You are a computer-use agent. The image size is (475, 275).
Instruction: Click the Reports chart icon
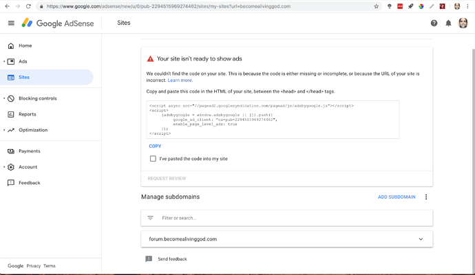point(11,114)
